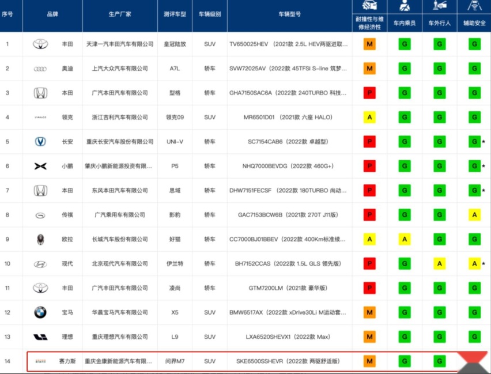
Task: Click the yellow A assisted safety rating for 影豹
Action: coord(474,215)
